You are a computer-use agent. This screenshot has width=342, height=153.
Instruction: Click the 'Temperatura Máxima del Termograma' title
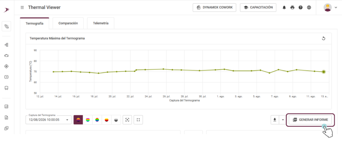[x=57, y=38]
